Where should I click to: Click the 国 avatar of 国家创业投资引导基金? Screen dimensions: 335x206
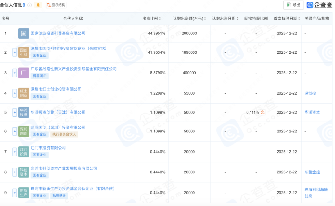(x=23, y=33)
